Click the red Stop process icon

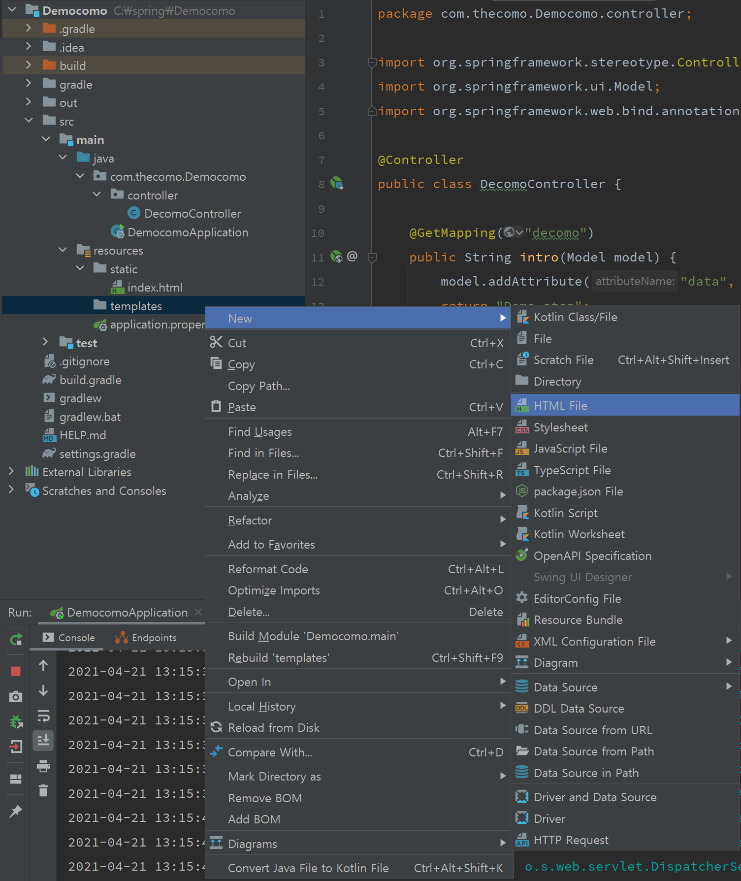pyautogui.click(x=16, y=671)
